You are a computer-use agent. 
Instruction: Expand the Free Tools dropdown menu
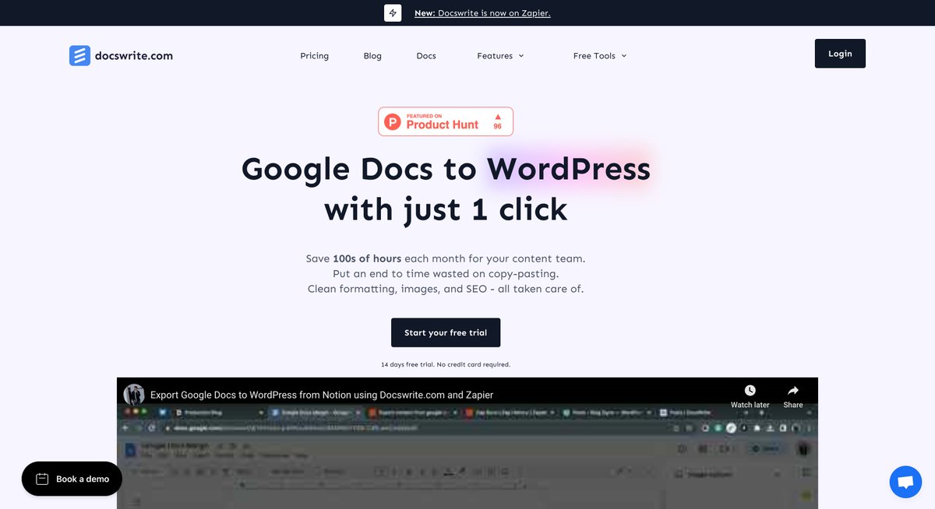pyautogui.click(x=600, y=56)
